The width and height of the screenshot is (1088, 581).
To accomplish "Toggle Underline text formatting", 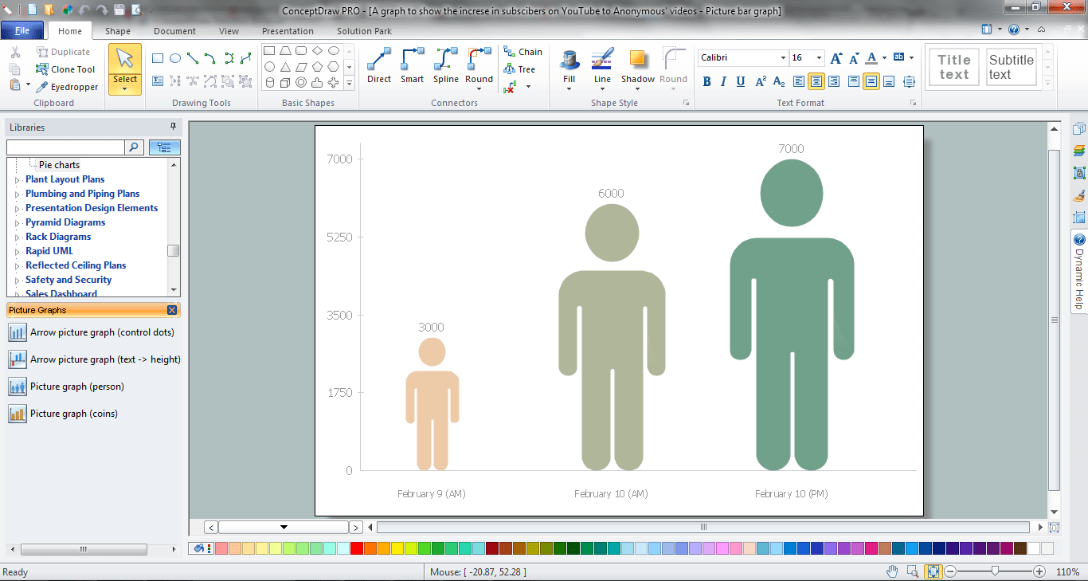I will pyautogui.click(x=741, y=81).
